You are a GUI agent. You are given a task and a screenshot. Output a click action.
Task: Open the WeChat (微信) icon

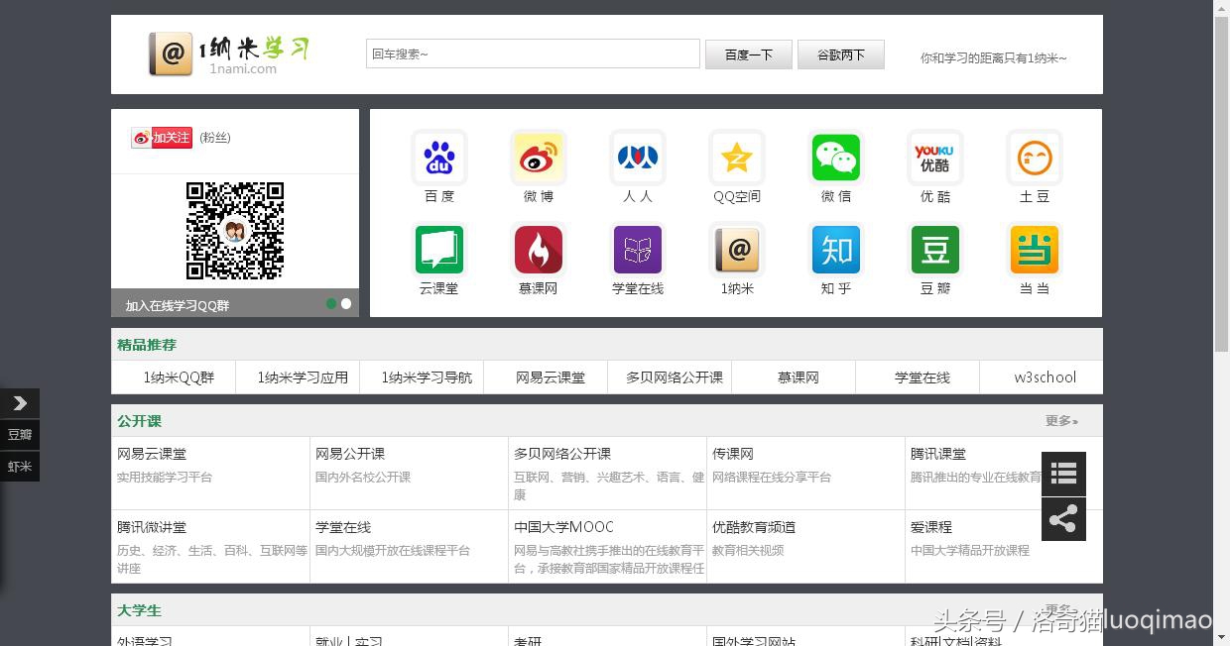(836, 158)
